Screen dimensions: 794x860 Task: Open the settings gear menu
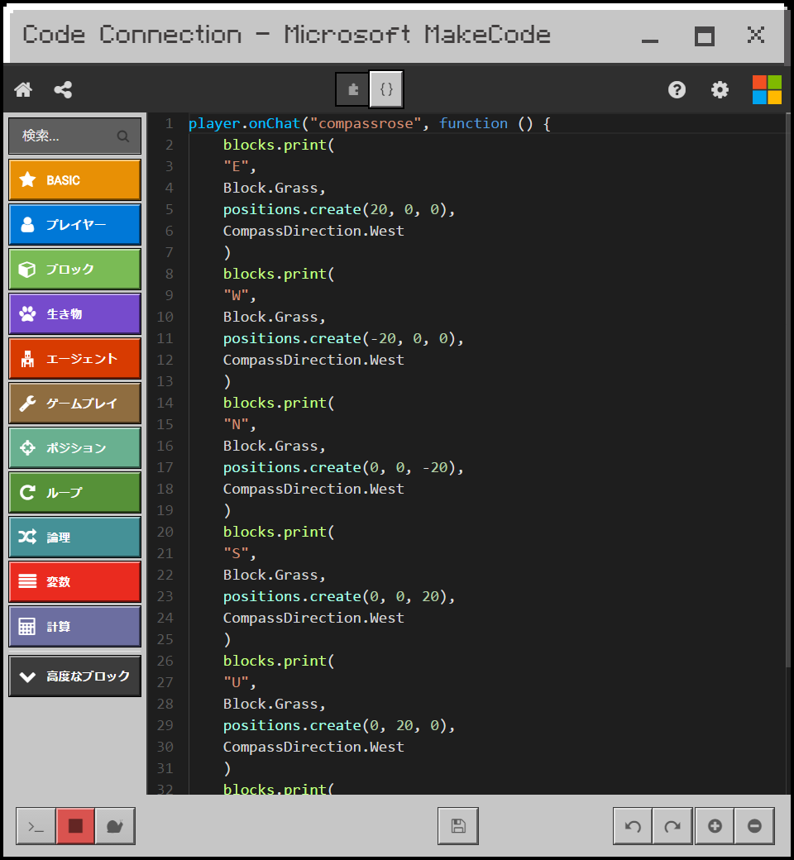pyautogui.click(x=720, y=89)
